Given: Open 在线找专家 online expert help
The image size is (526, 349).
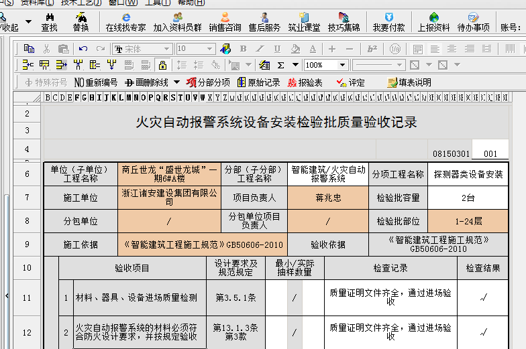Looking at the screenshot, I should click(125, 21).
